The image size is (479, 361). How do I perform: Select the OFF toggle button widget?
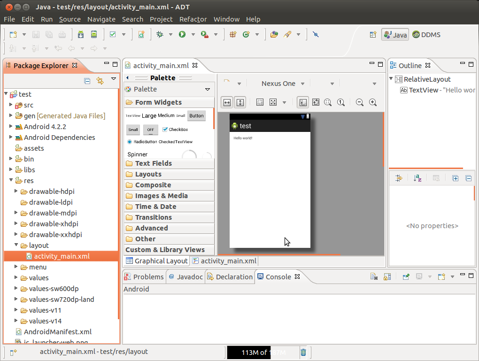151,130
